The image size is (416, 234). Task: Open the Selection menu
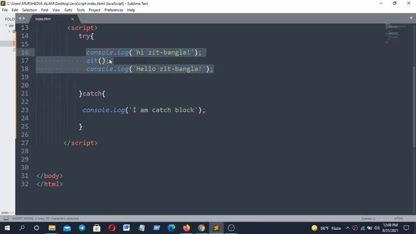[x=29, y=10]
